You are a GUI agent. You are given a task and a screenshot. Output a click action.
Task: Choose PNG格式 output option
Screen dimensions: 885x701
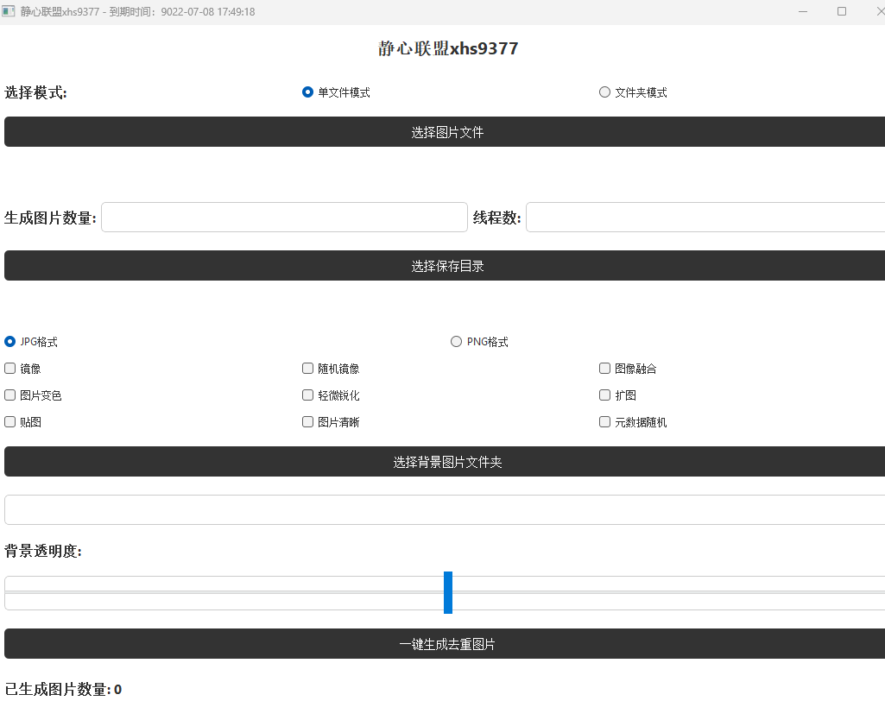tap(456, 342)
